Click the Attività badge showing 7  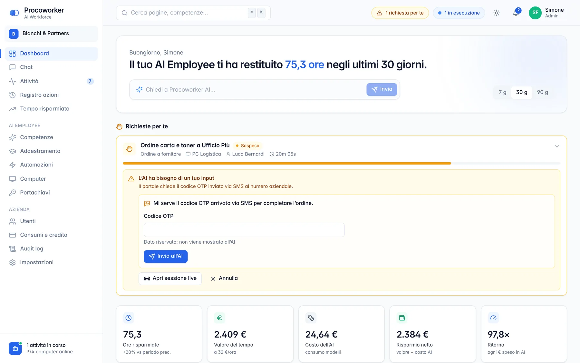point(90,81)
